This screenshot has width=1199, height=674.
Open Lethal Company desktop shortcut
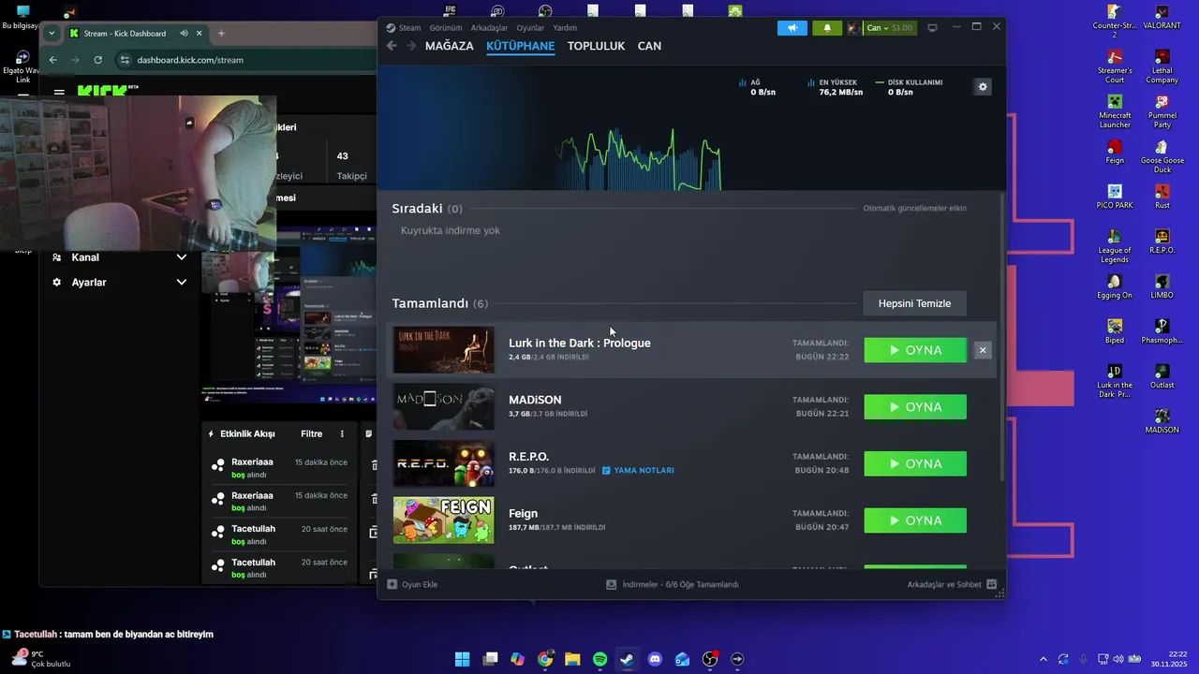pos(1162,66)
